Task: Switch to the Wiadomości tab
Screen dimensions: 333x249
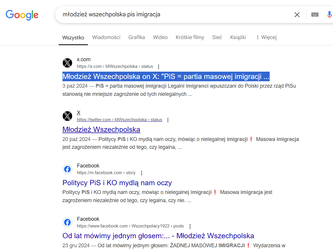Action: (106, 37)
